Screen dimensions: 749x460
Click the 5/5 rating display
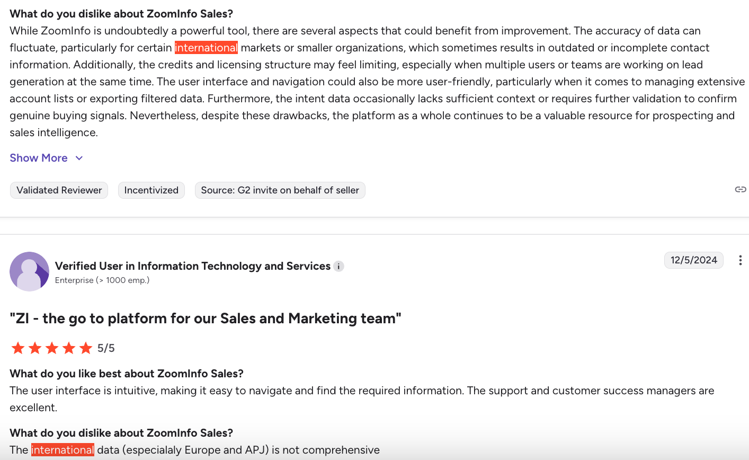click(x=106, y=348)
